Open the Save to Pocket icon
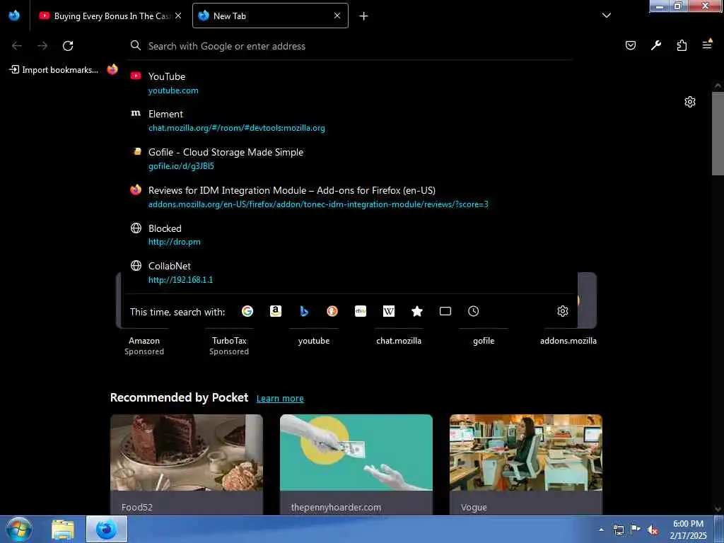This screenshot has width=724, height=543. pyautogui.click(x=630, y=45)
